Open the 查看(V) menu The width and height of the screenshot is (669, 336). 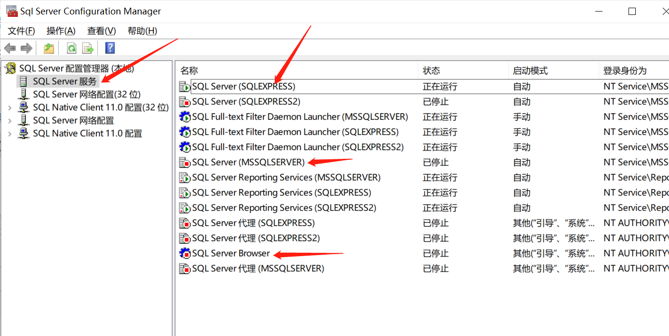coord(102,31)
